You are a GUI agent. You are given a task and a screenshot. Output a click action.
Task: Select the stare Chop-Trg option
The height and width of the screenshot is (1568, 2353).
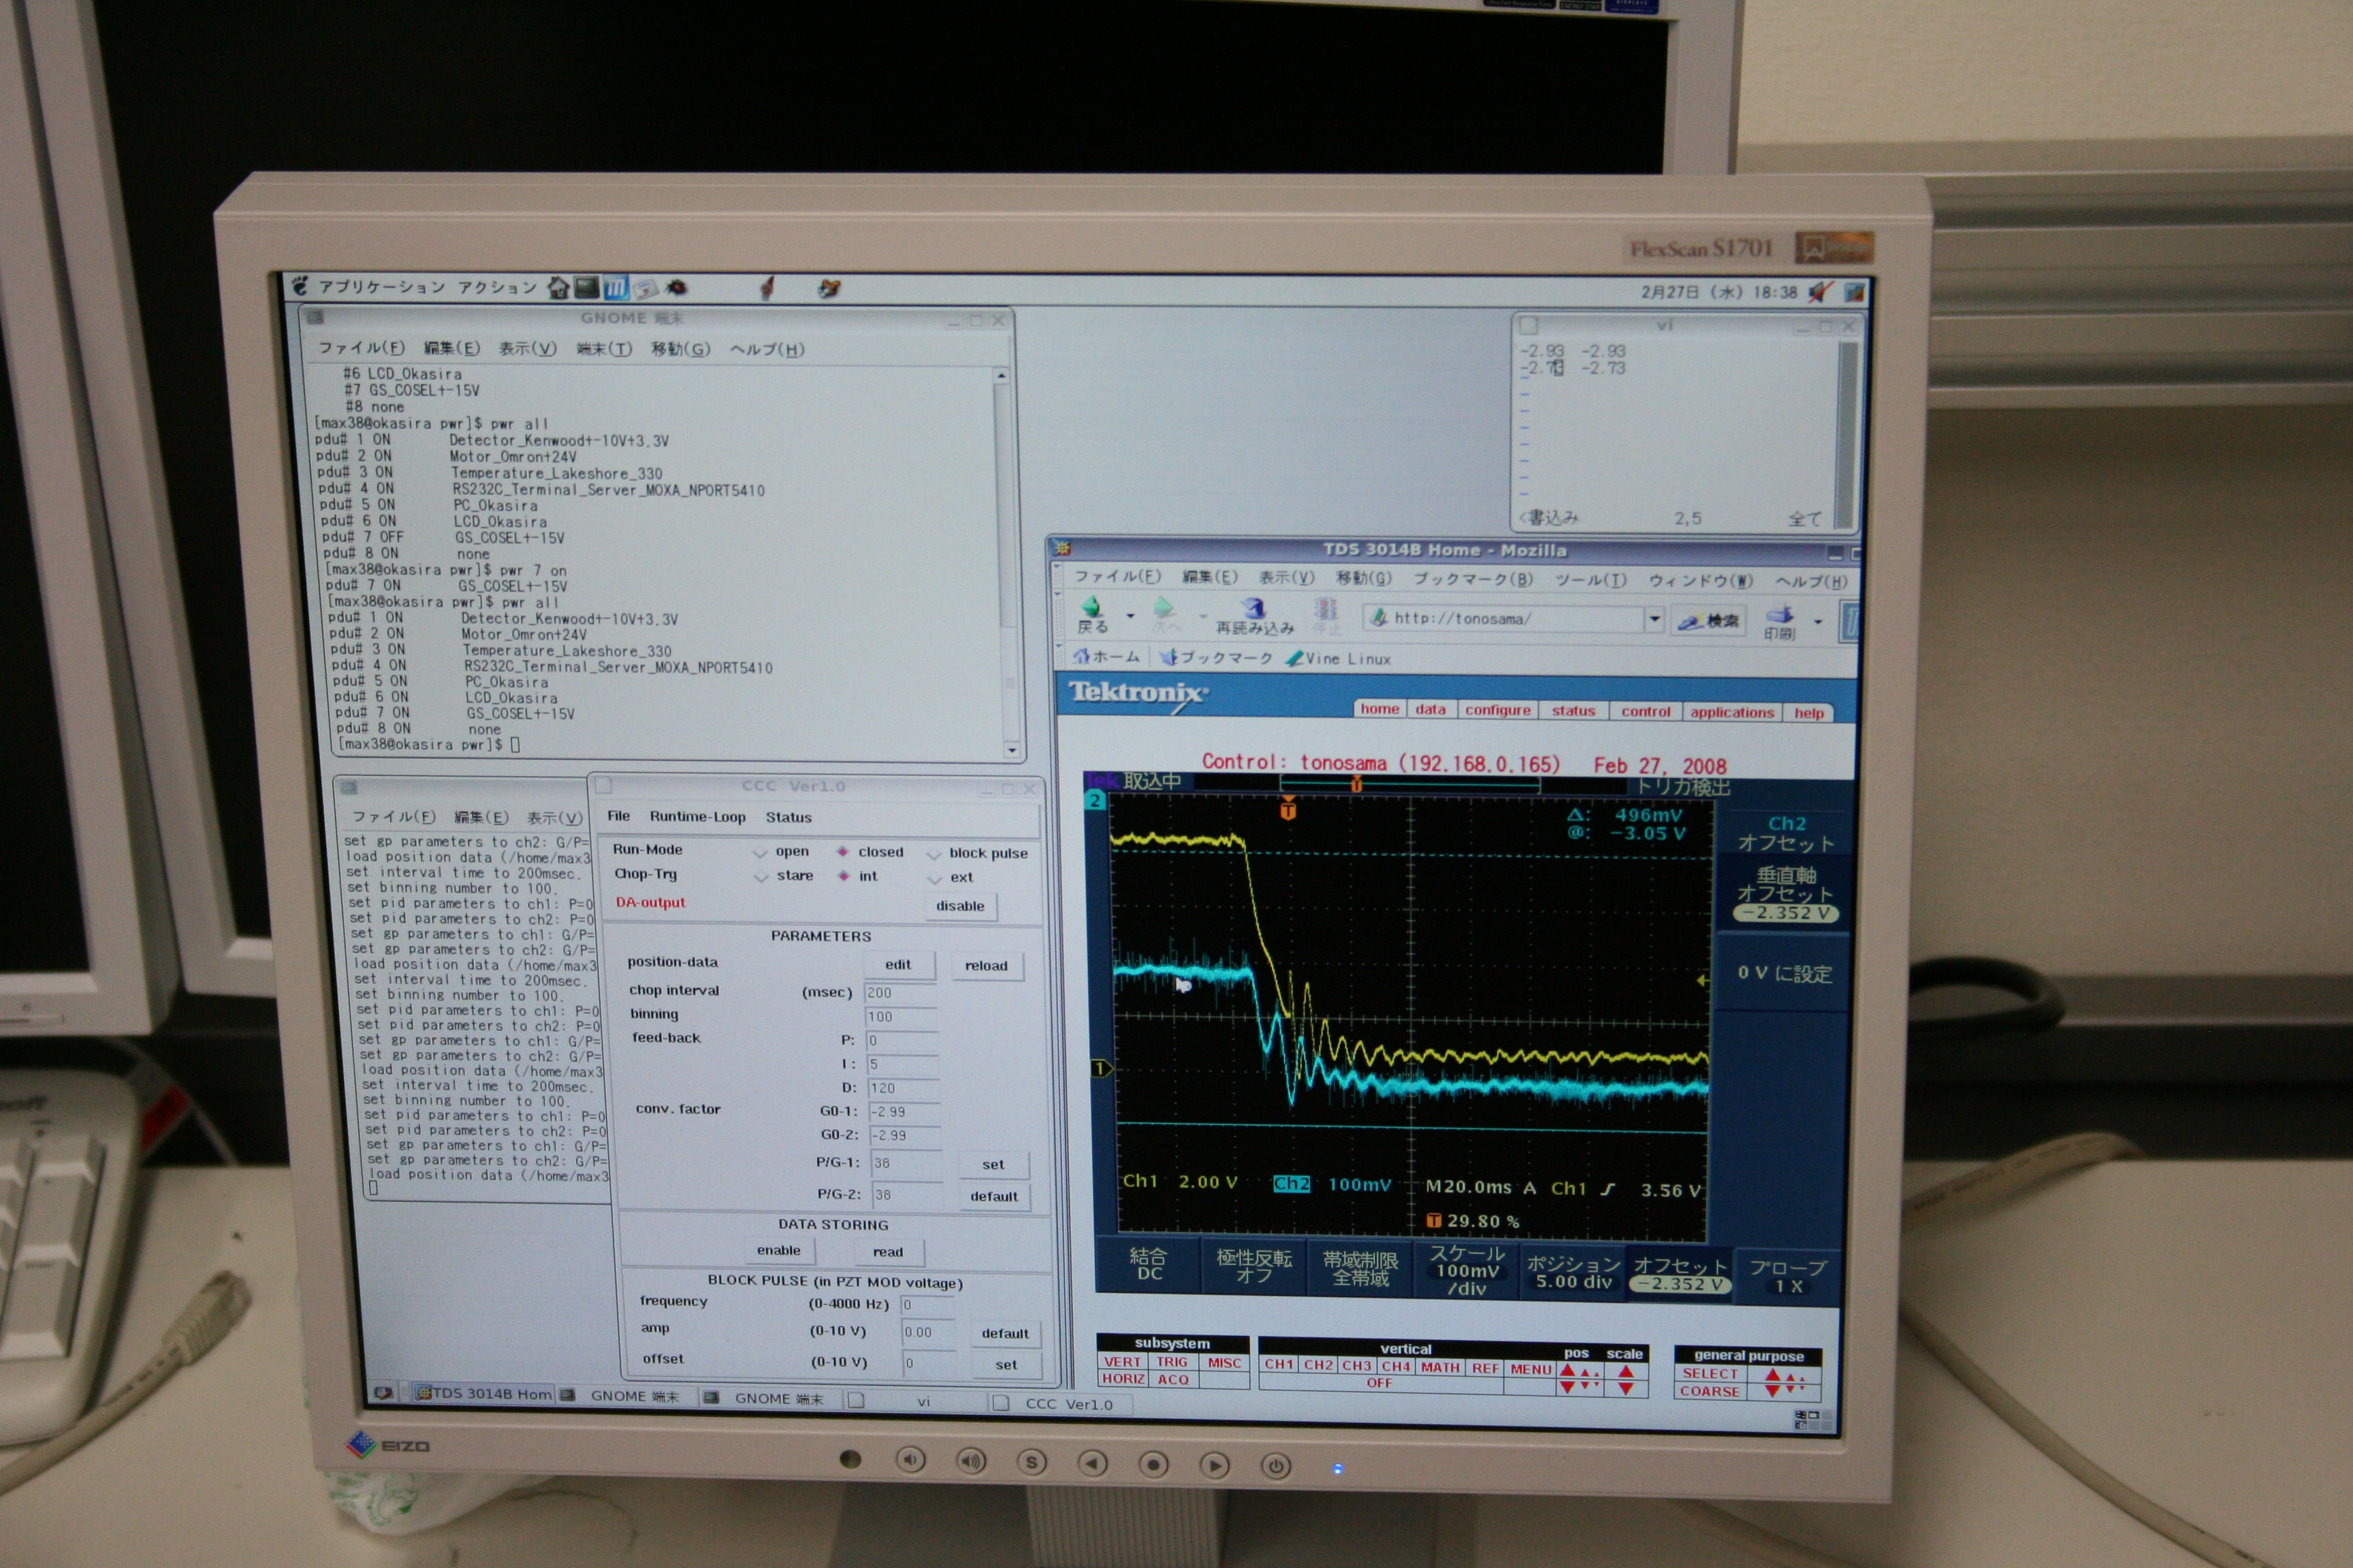point(784,875)
